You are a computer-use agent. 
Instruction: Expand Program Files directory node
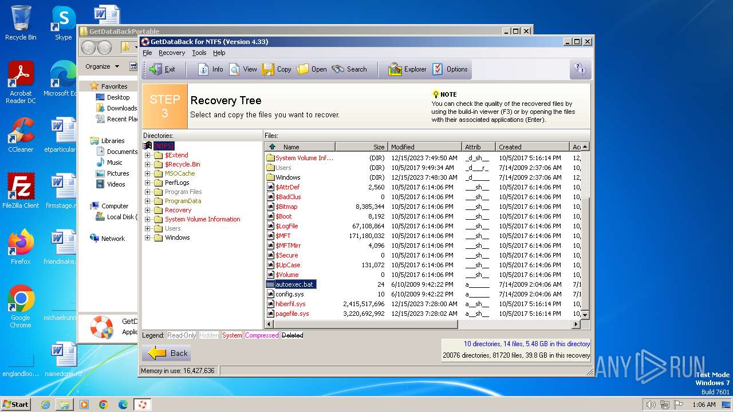coord(148,192)
